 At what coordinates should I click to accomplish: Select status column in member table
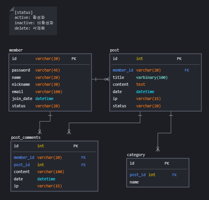click(18, 106)
